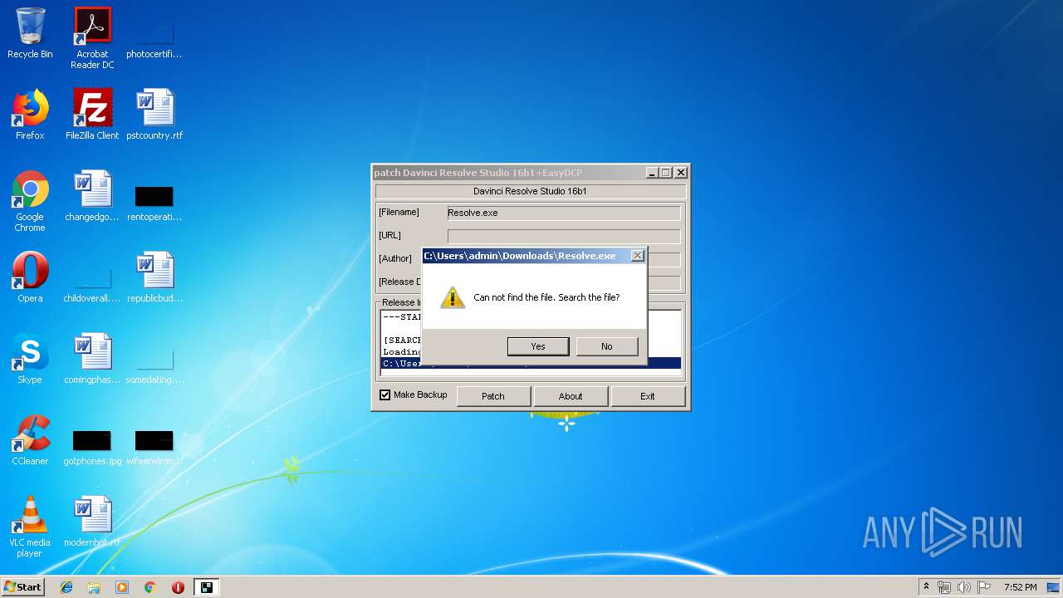Launch Skype from the desktop
Image resolution: width=1063 pixels, height=598 pixels.
click(30, 359)
